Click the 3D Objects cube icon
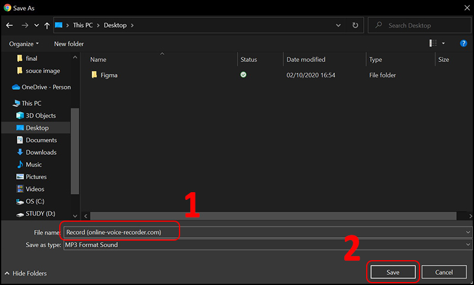This screenshot has height=285, width=474. (20, 115)
